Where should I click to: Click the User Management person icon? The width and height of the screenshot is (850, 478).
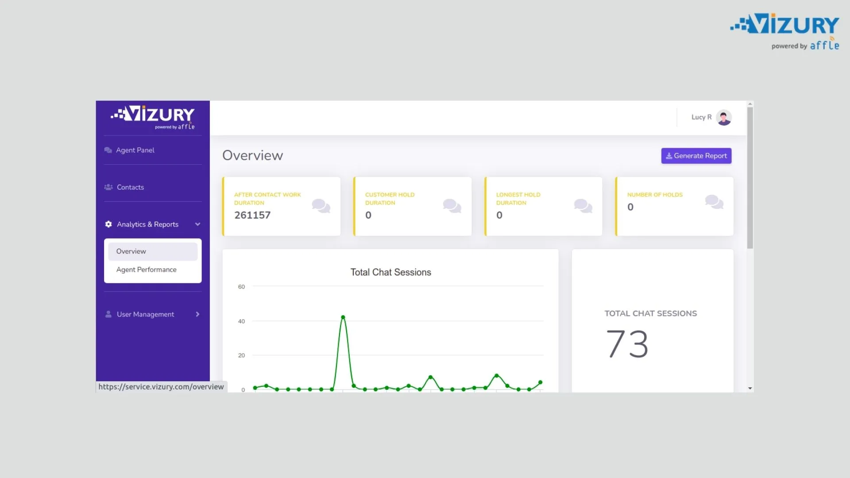tap(108, 314)
